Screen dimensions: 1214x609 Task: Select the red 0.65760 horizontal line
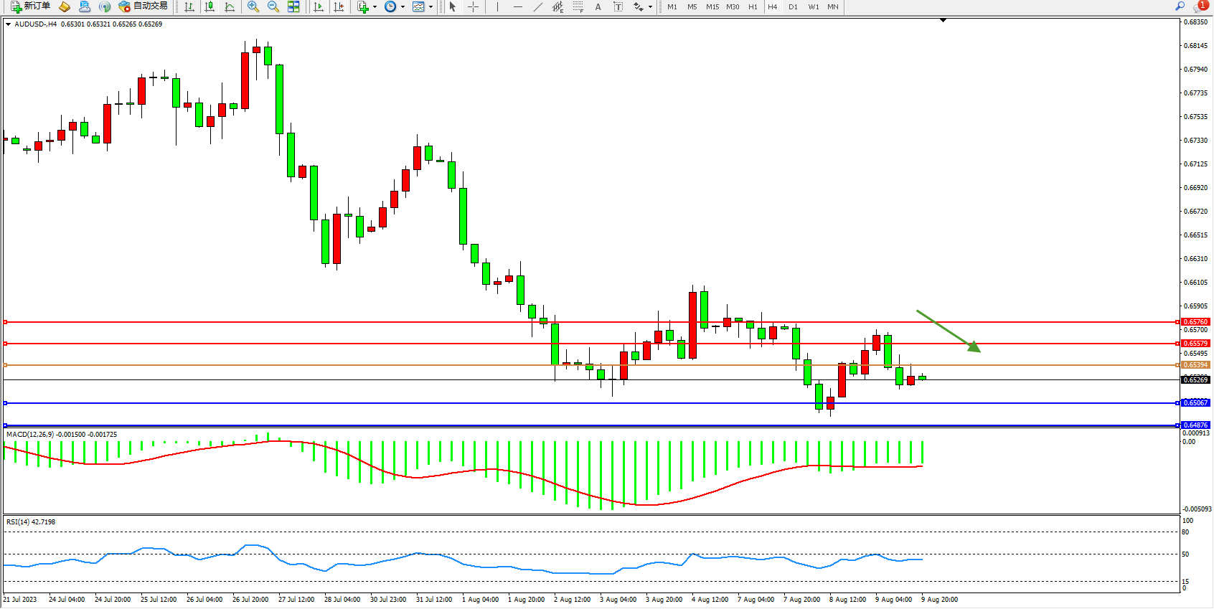tap(430, 322)
